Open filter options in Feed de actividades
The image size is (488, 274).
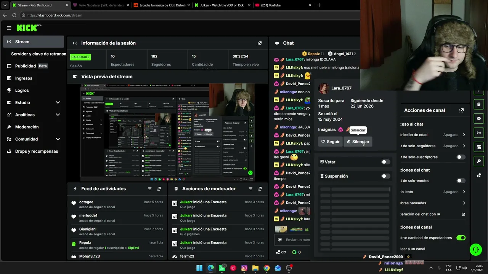click(150, 189)
